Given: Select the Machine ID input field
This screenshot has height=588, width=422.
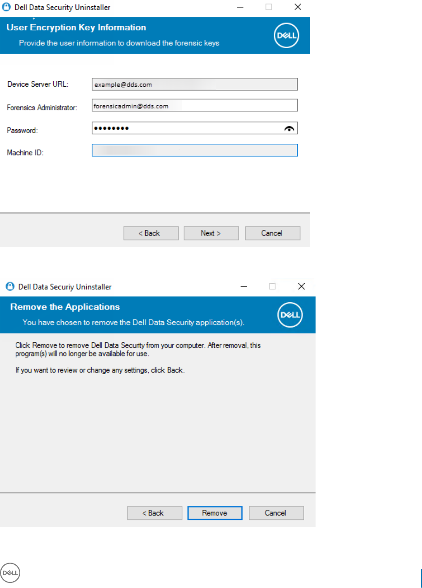Looking at the screenshot, I should pyautogui.click(x=195, y=150).
